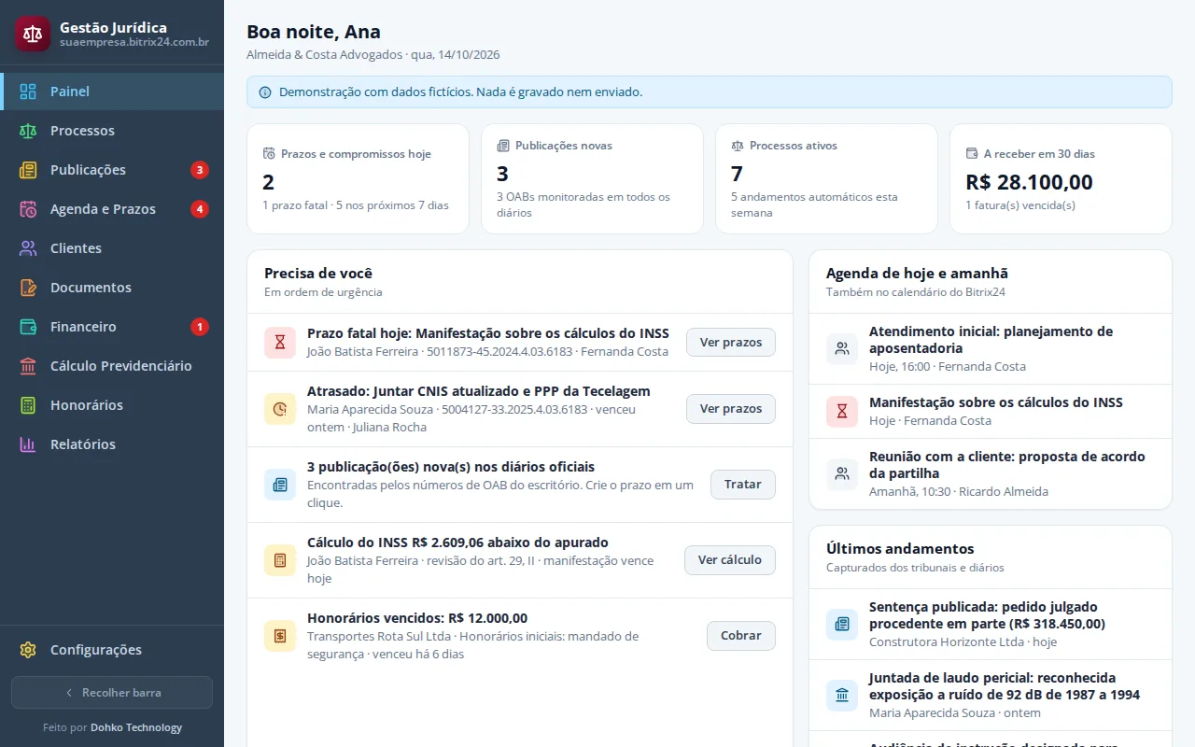Click the Processos scales icon
Screen dimensions: 1195x747
click(x=28, y=131)
